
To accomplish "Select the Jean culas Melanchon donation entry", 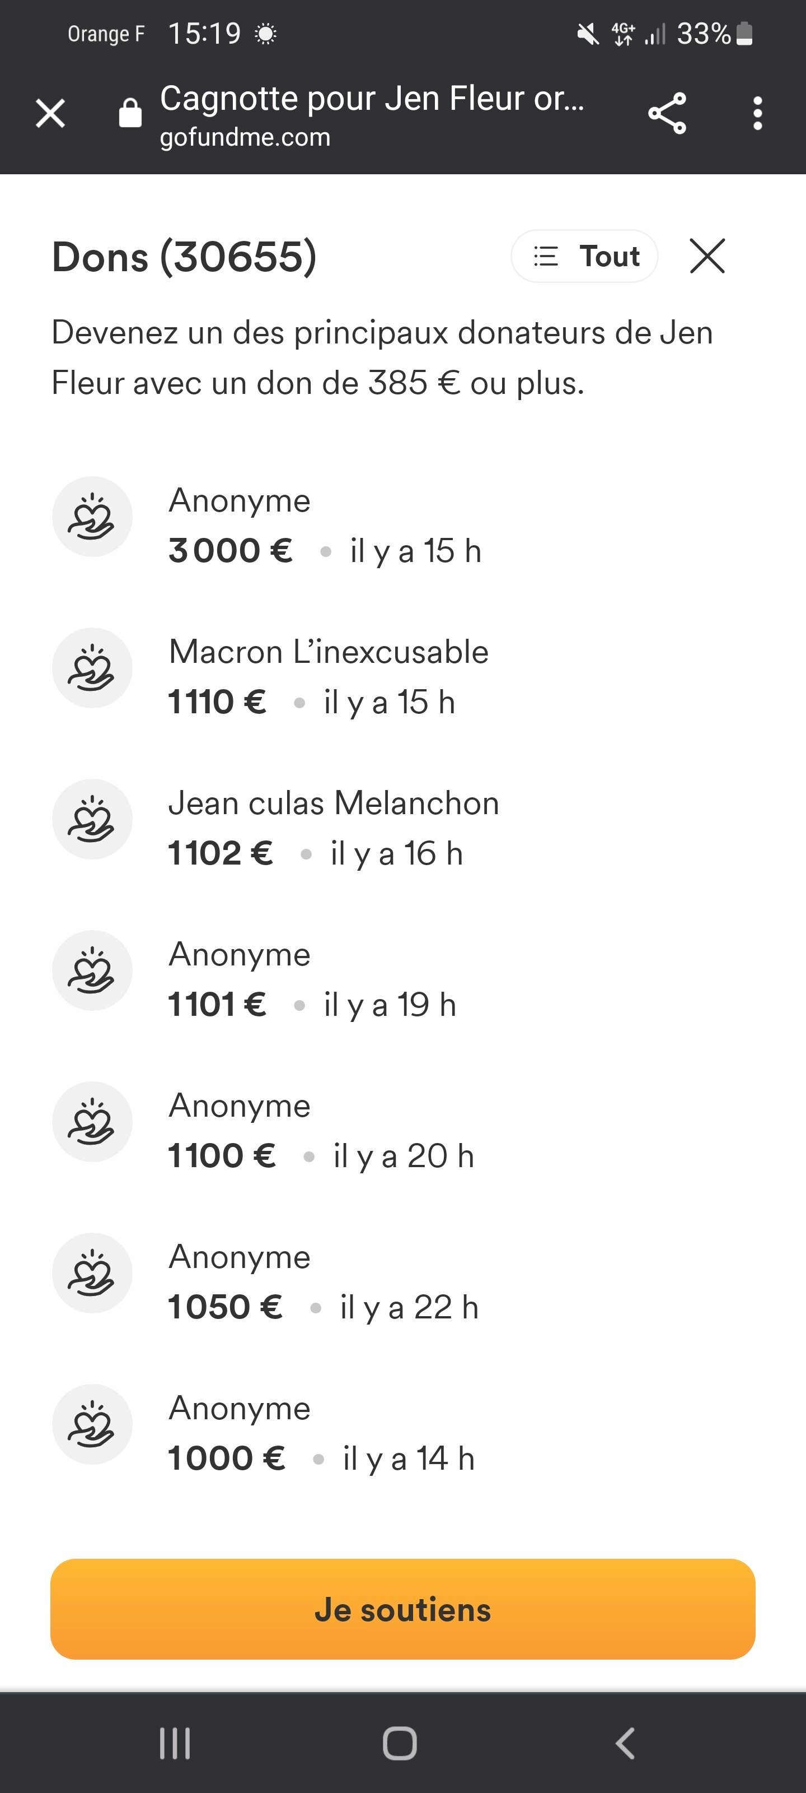I will 402,827.
